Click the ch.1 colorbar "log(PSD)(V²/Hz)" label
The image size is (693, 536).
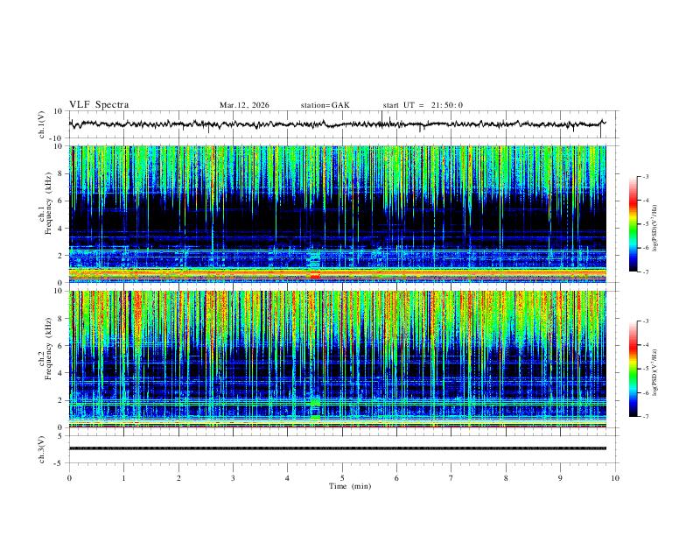pos(655,228)
